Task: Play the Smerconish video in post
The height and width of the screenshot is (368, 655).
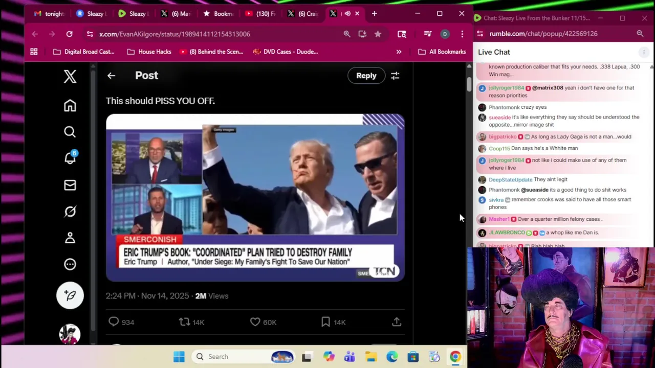Action: tap(255, 198)
